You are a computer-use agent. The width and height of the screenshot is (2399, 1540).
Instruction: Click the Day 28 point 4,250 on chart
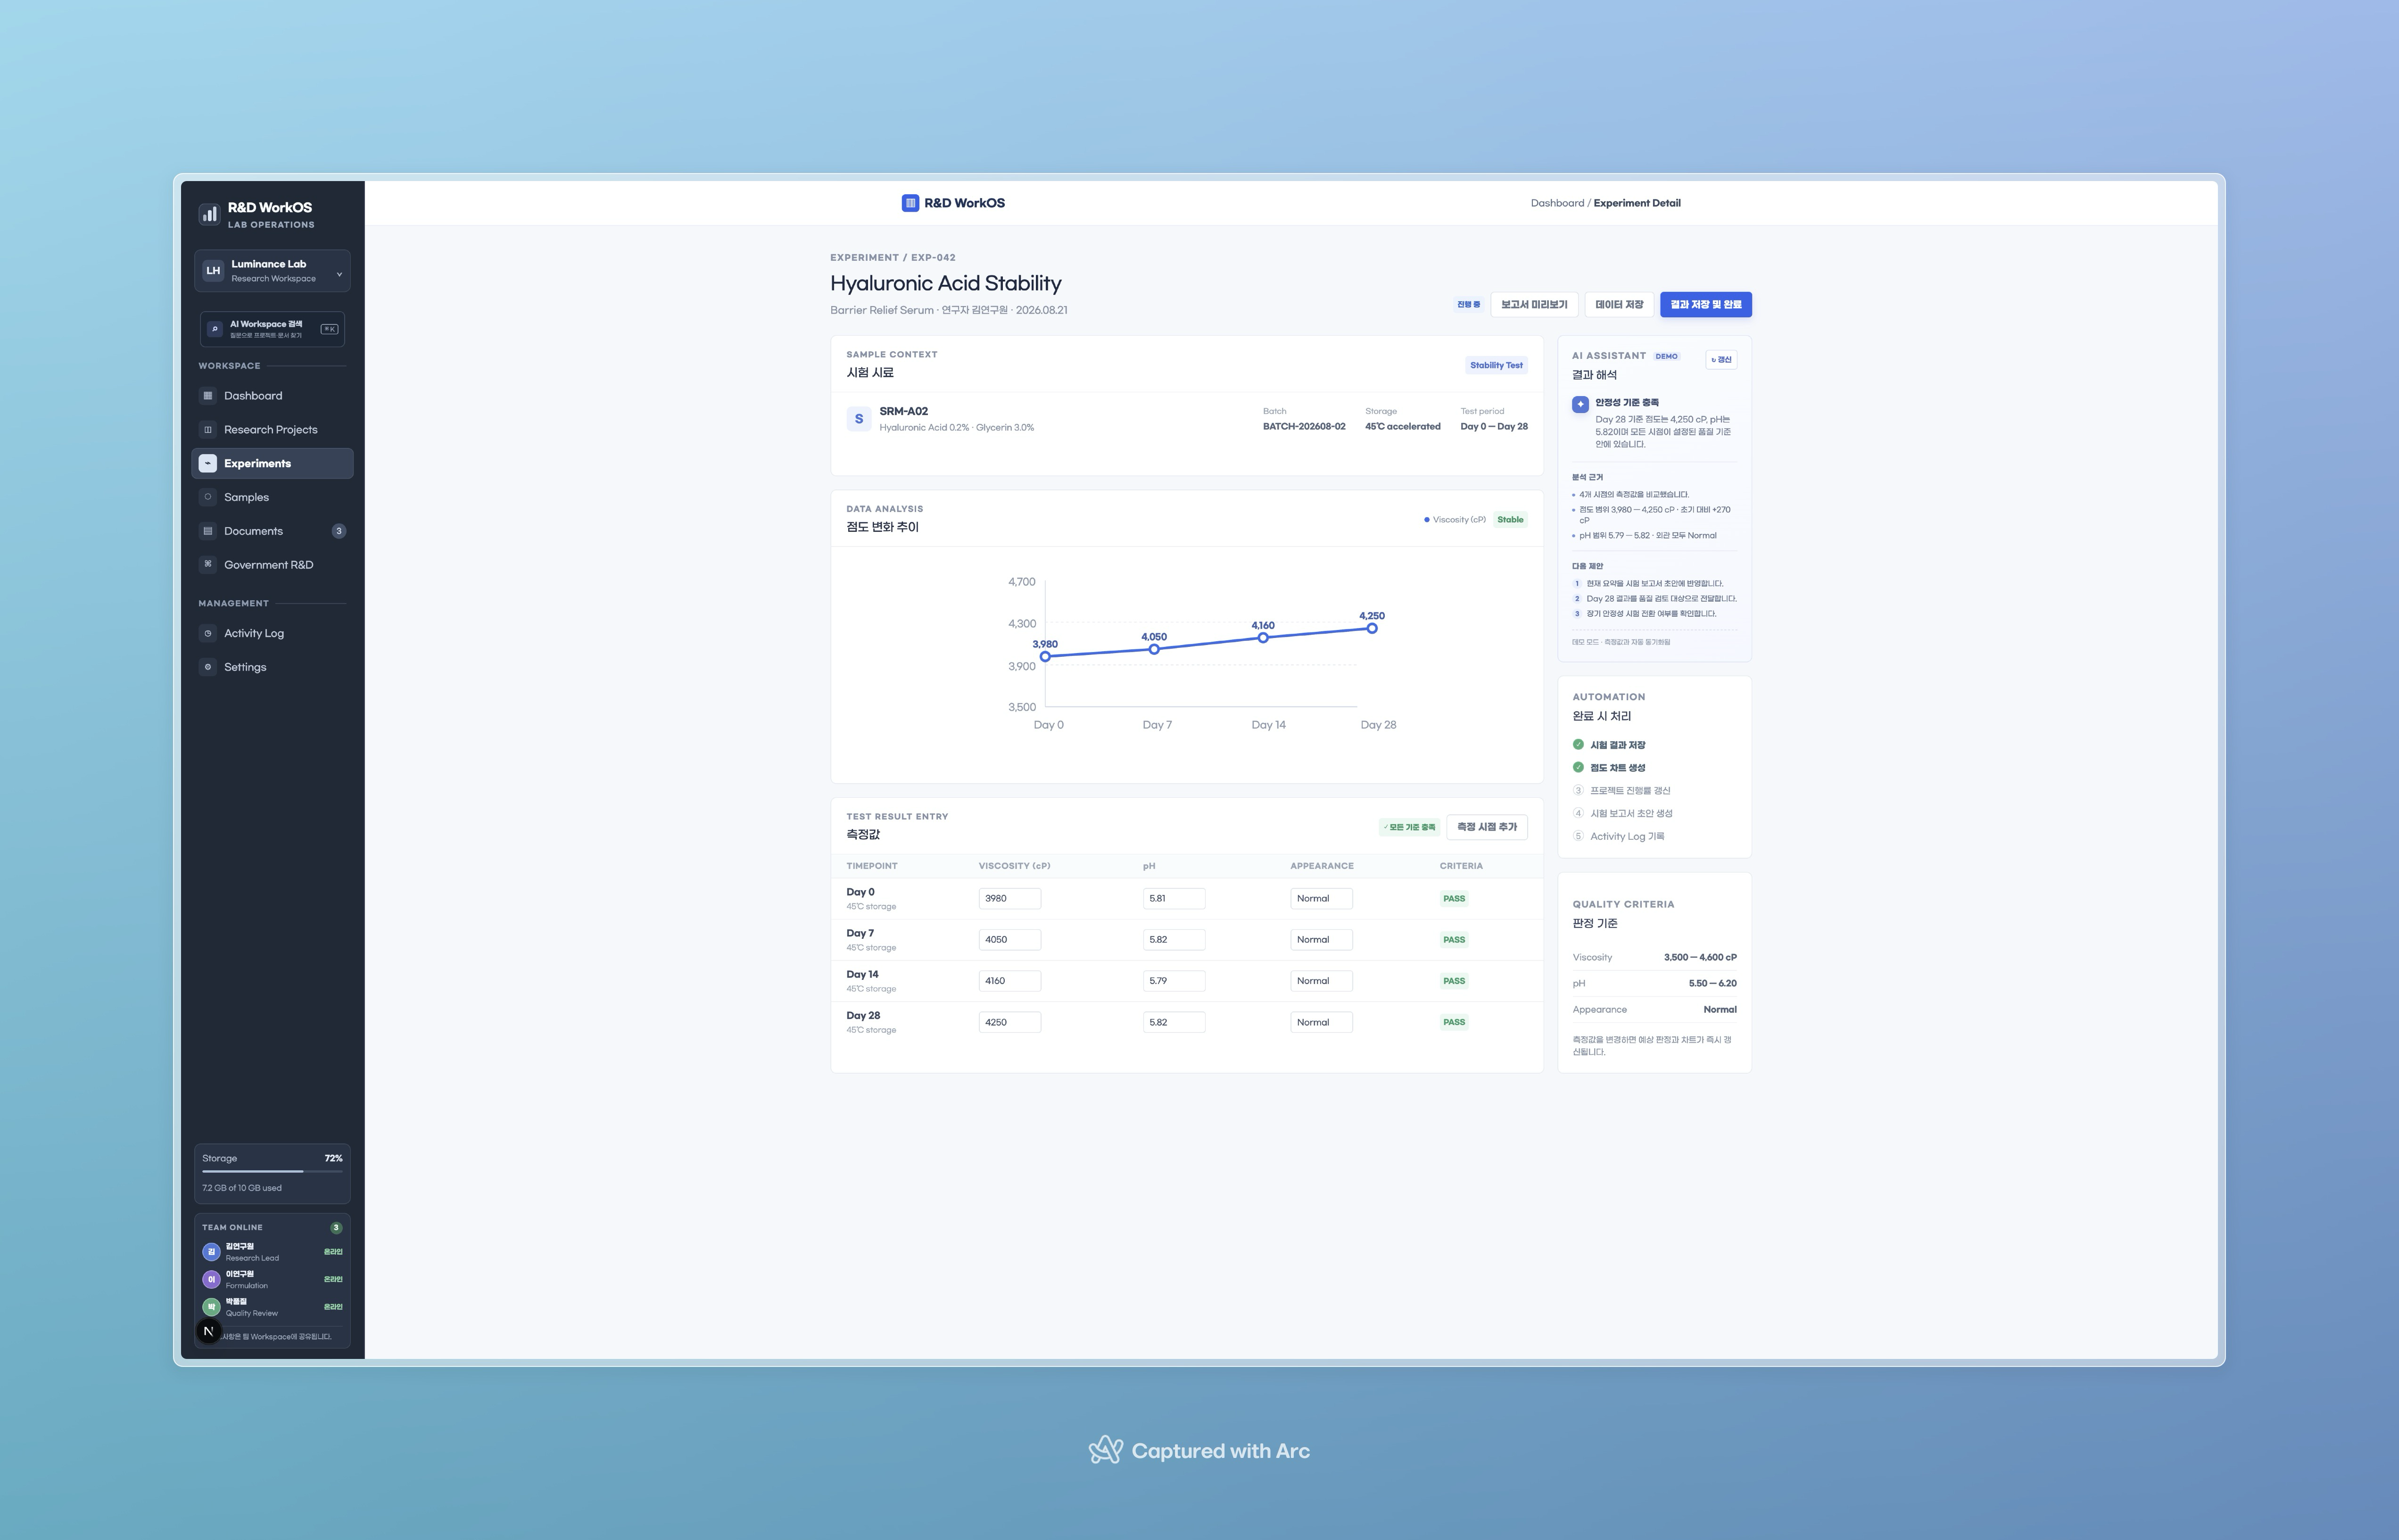(x=1372, y=628)
